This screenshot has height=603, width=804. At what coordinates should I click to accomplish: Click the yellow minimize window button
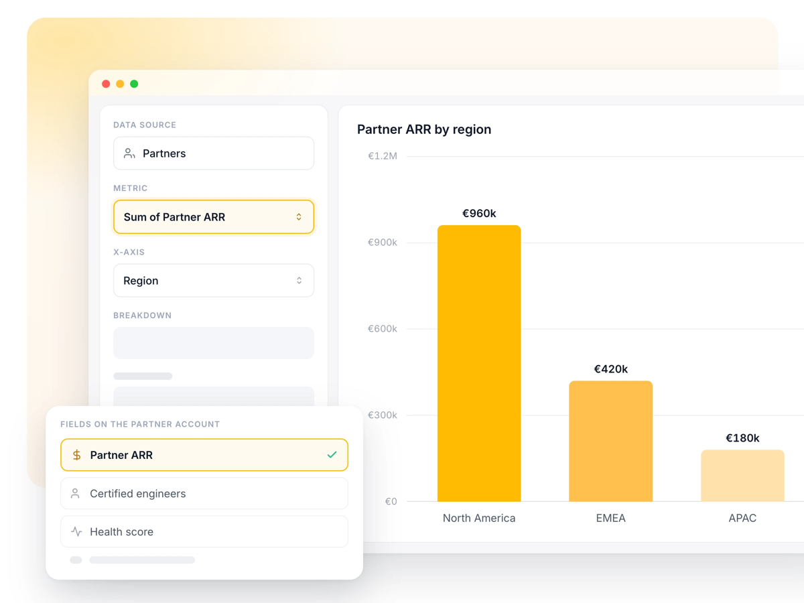point(120,84)
